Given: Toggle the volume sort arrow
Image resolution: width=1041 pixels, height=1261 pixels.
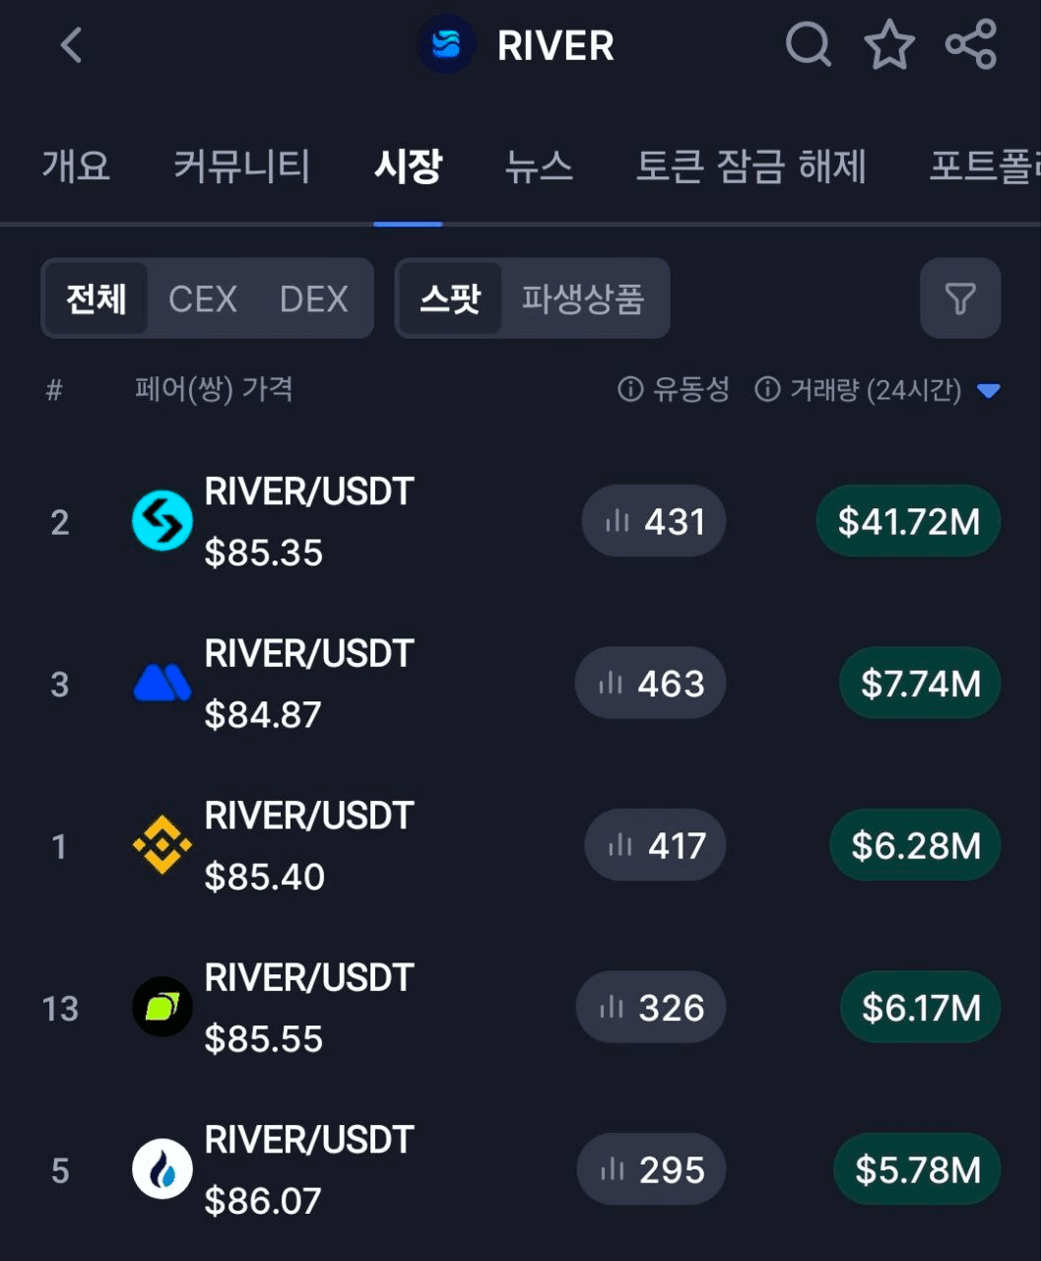Looking at the screenshot, I should click(988, 391).
